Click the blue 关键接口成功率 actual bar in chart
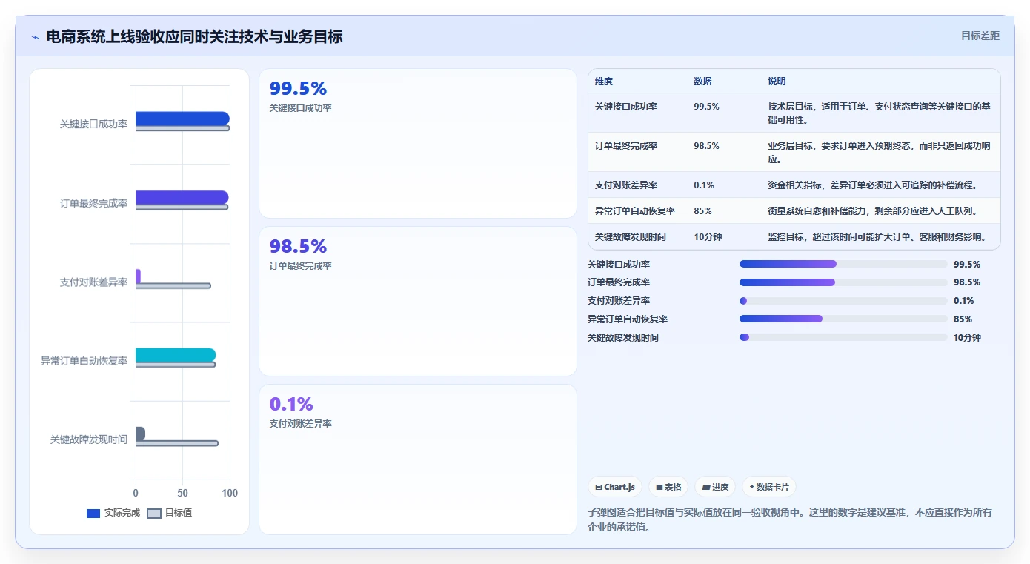 coord(182,119)
